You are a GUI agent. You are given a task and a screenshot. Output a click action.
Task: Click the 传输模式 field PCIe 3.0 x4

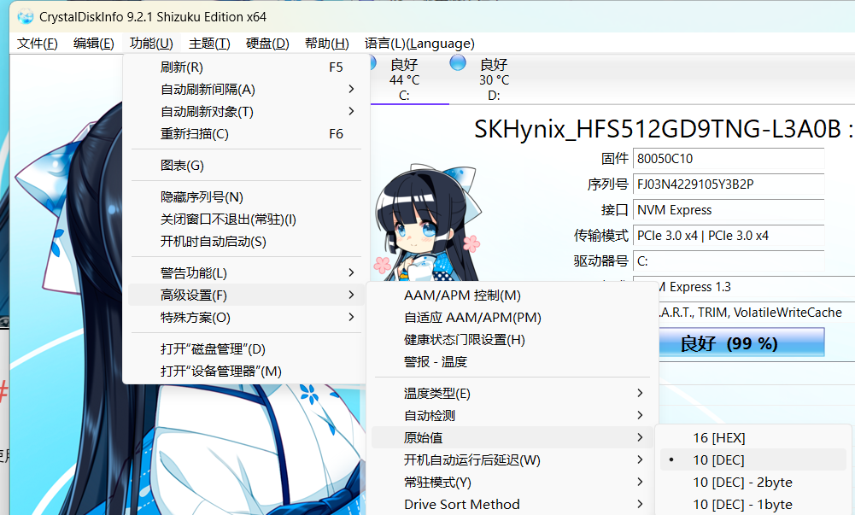pyautogui.click(x=729, y=236)
